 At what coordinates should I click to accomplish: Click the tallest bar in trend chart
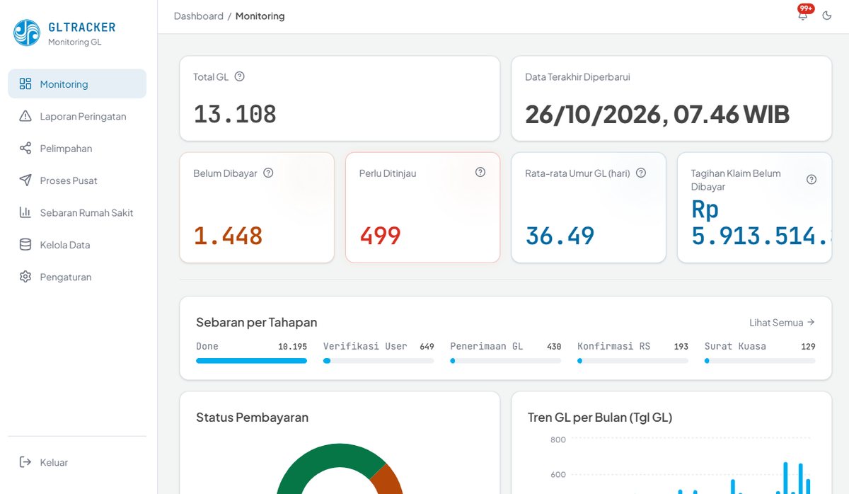click(x=785, y=478)
